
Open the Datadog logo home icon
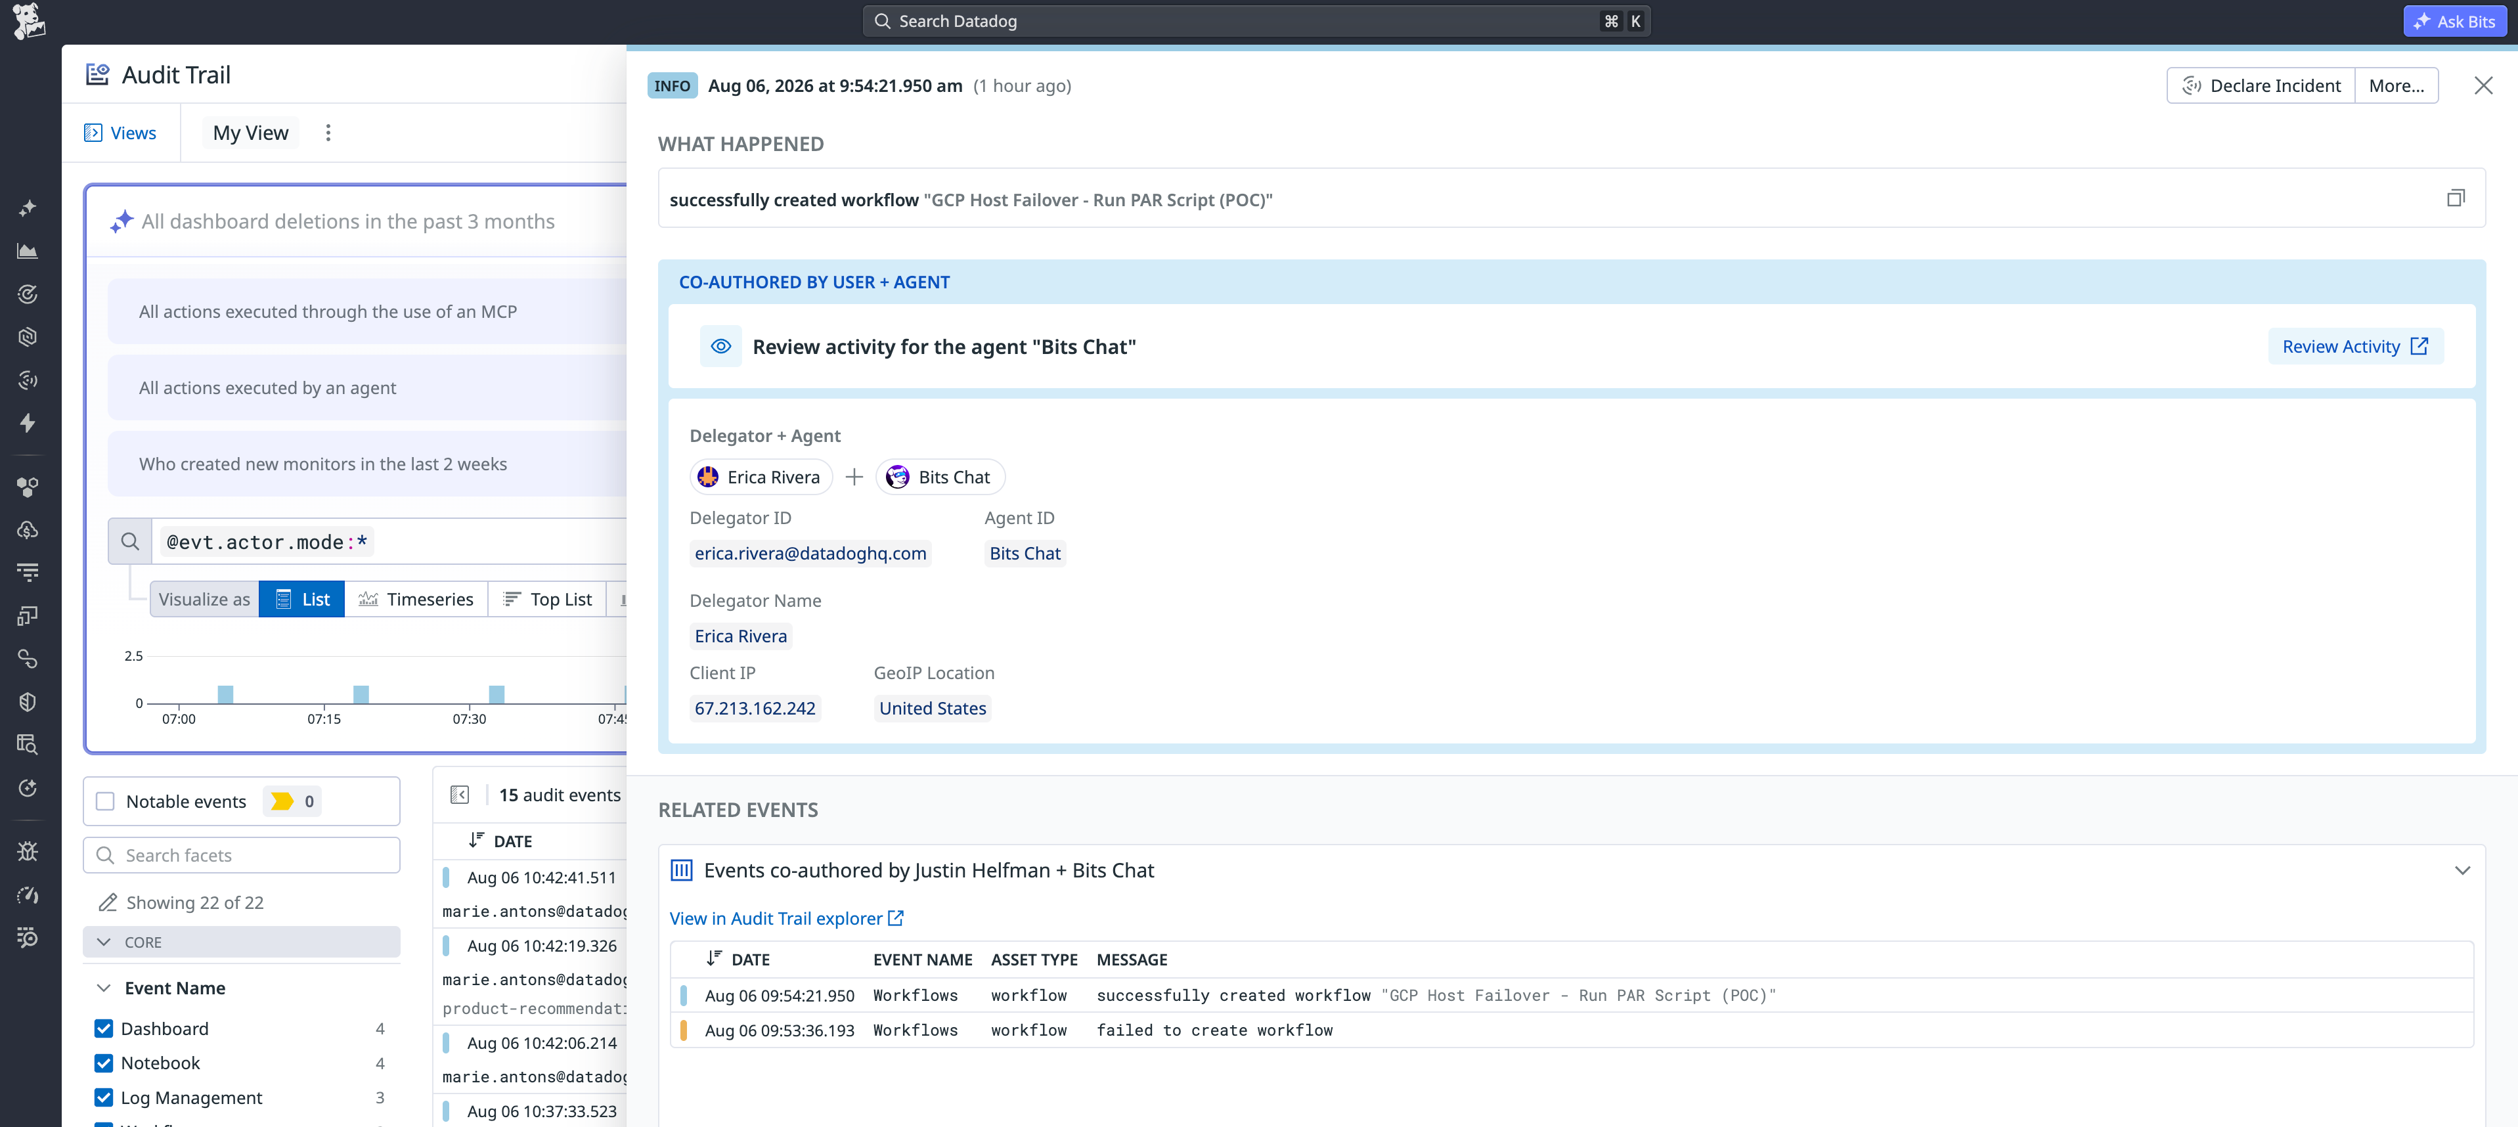(x=28, y=20)
